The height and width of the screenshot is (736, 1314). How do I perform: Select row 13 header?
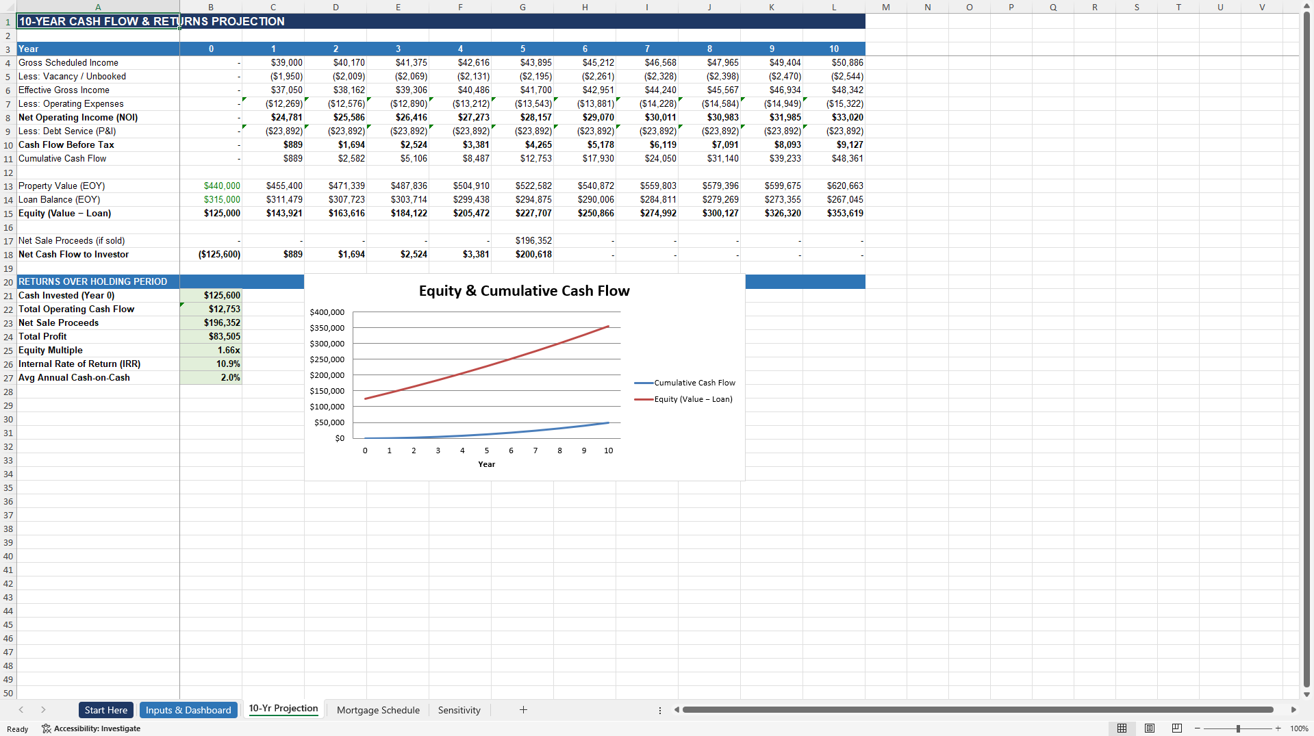point(8,186)
